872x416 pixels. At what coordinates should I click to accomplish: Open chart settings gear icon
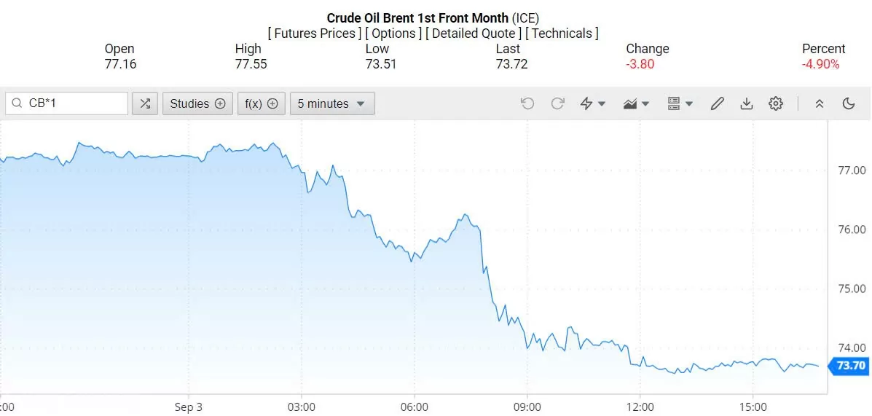coord(776,103)
